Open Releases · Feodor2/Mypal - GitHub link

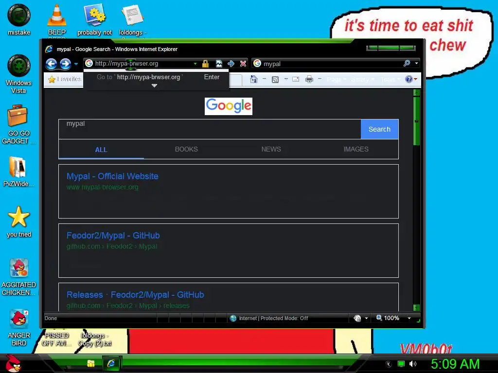pyautogui.click(x=135, y=295)
